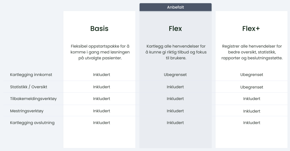Click the Flex+ description about beslutningsstøtte

coord(252,52)
